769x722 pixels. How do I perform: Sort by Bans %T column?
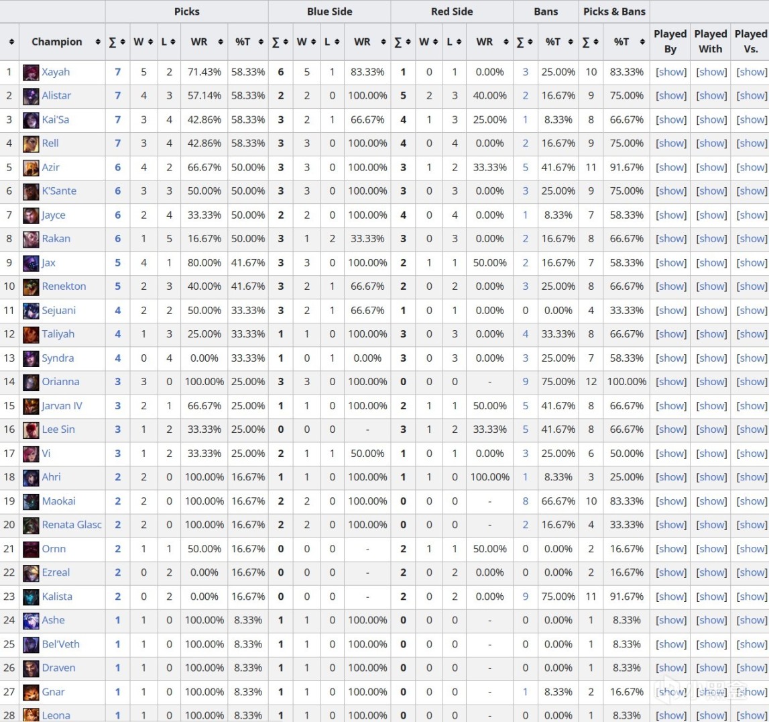[558, 42]
